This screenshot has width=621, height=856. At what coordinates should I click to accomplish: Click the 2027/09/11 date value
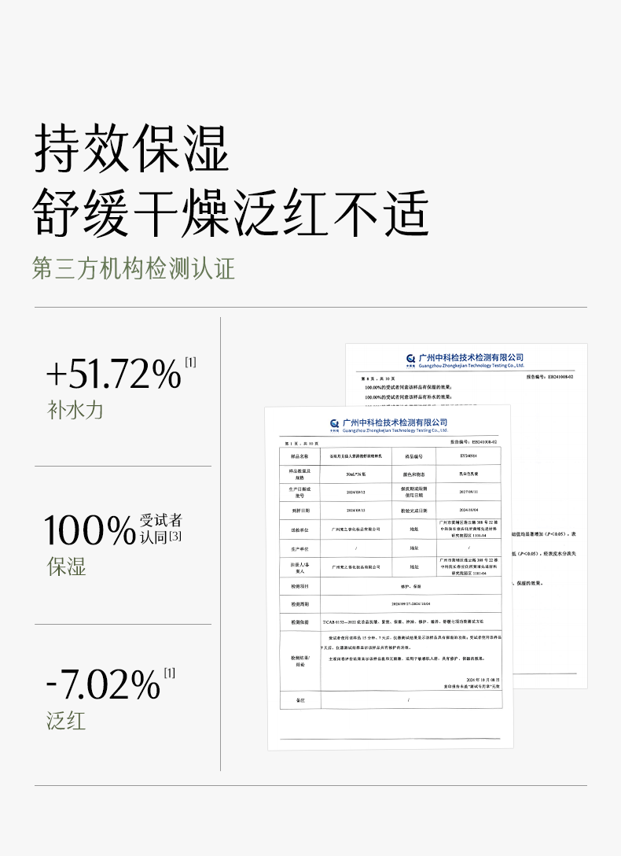point(469,492)
